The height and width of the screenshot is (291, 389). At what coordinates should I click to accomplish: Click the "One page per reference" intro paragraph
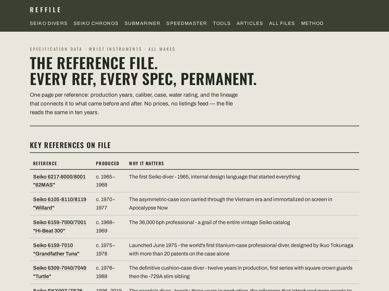click(x=134, y=103)
